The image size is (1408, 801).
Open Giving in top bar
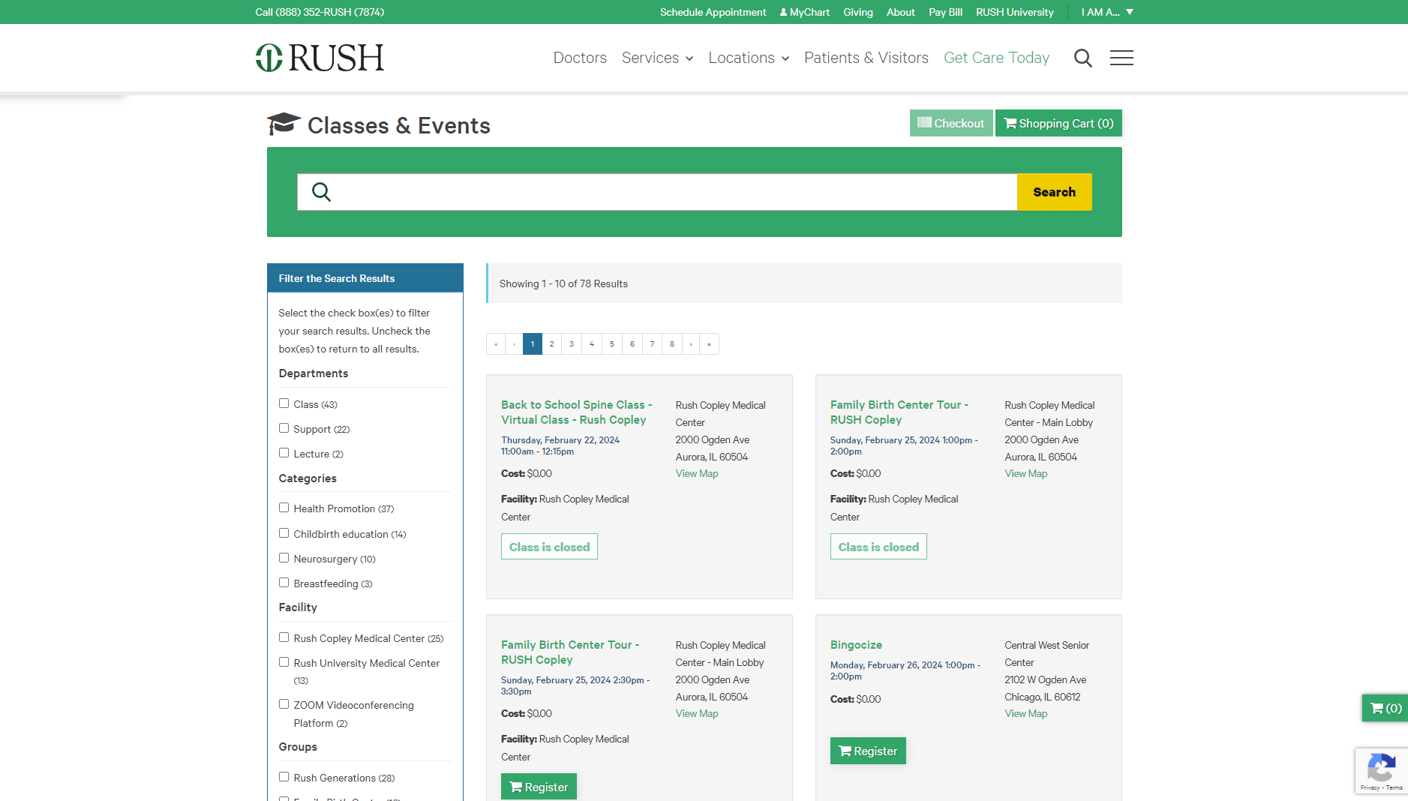pos(857,12)
